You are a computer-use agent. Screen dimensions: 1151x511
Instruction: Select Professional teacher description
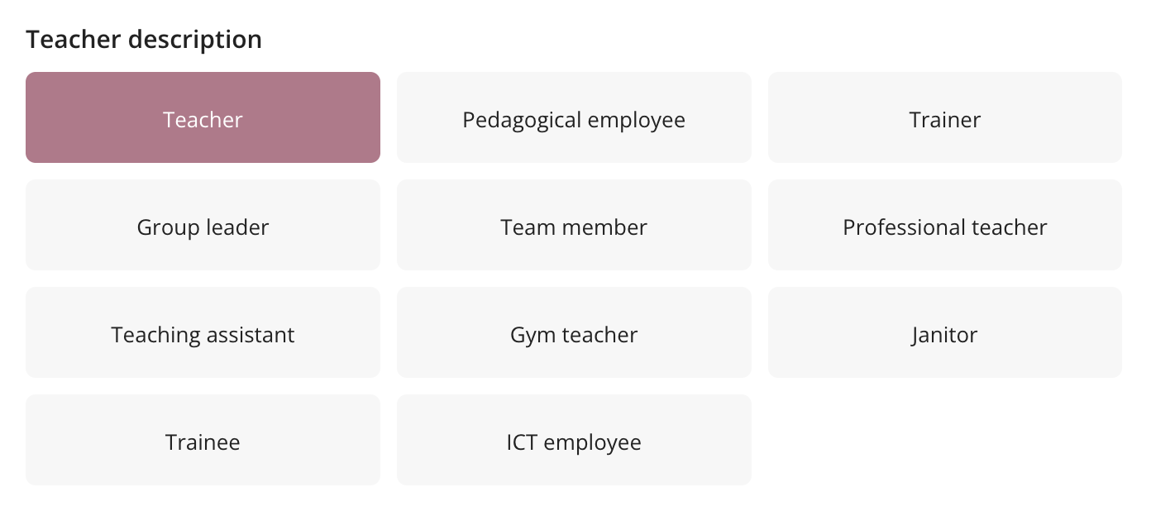[x=945, y=225]
